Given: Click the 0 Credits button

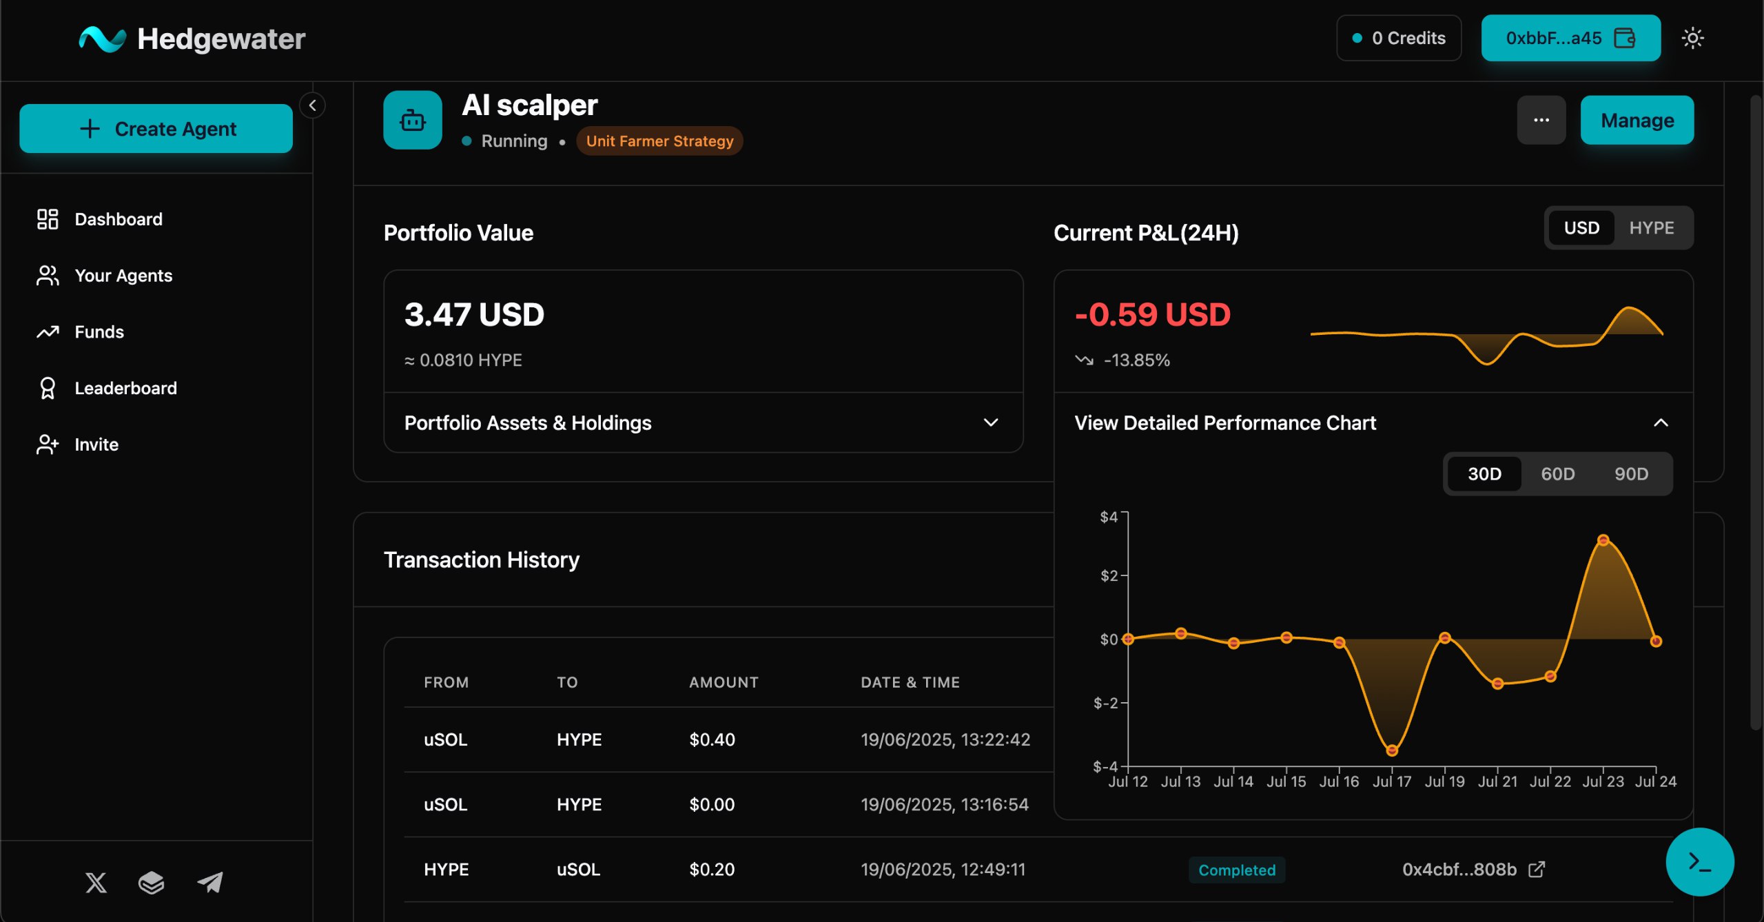Looking at the screenshot, I should (x=1399, y=38).
